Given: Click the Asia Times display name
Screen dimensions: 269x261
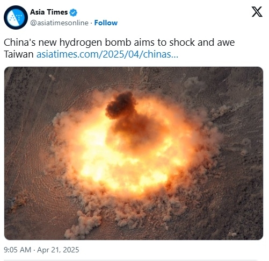Looking at the screenshot, I should click(x=49, y=12).
